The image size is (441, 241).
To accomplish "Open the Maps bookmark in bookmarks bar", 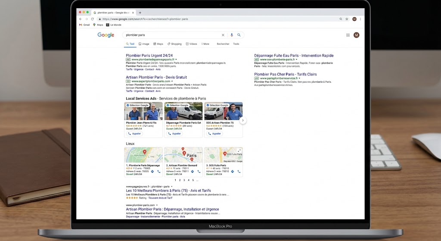I will coord(98,25).
